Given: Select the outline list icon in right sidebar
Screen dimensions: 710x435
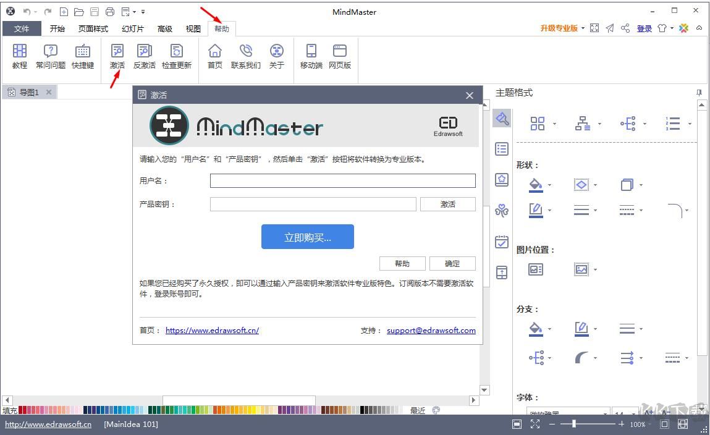Looking at the screenshot, I should [x=501, y=148].
